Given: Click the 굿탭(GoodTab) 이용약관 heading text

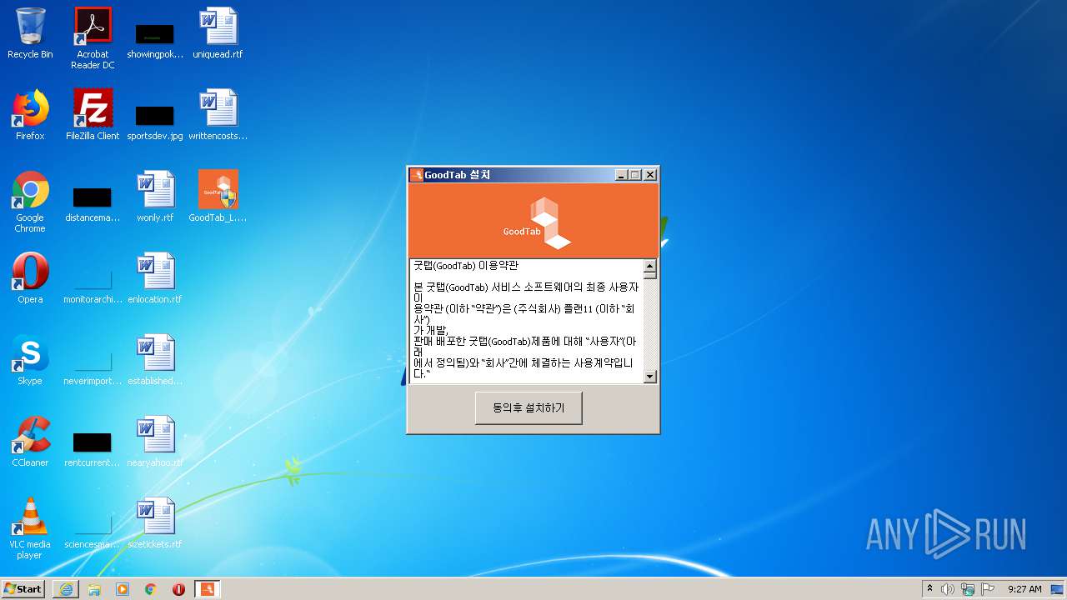Looking at the screenshot, I should (466, 266).
